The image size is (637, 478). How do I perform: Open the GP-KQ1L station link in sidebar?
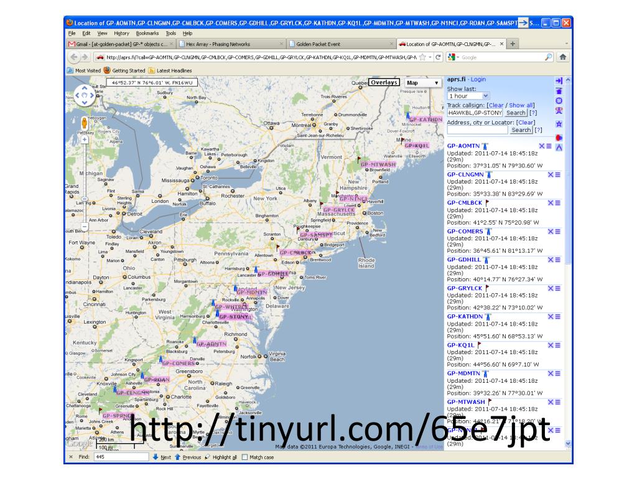(x=460, y=345)
